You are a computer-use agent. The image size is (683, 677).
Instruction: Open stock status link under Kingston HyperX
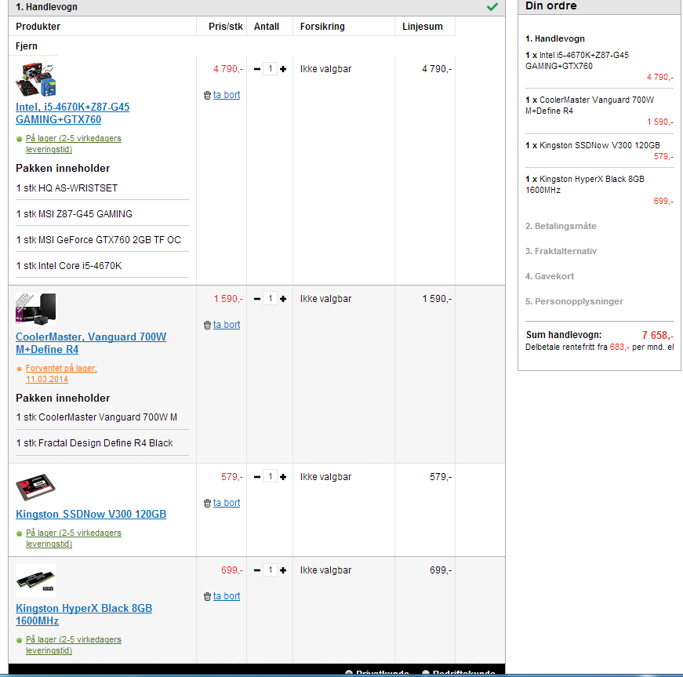tap(73, 645)
